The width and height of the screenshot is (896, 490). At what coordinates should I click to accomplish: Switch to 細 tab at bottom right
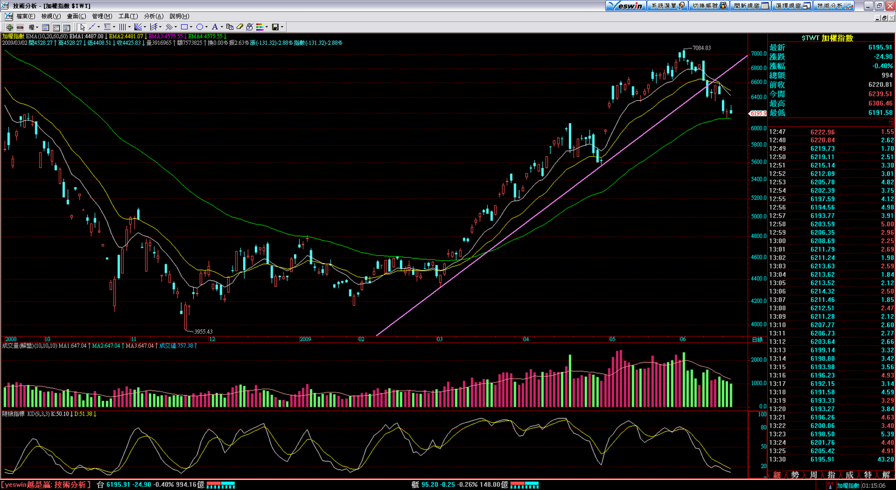[777, 475]
